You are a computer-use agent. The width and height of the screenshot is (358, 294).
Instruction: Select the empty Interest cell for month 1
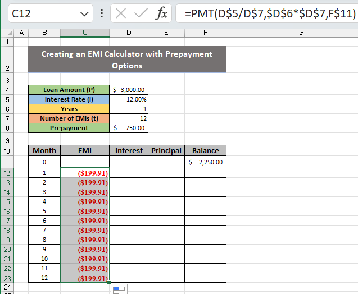[129, 173]
